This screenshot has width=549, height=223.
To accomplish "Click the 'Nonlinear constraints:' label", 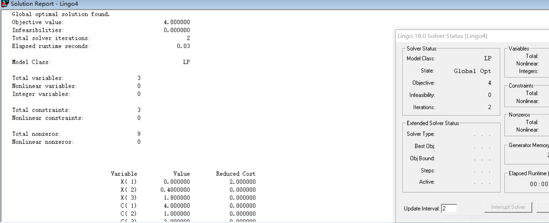I will 48,118.
